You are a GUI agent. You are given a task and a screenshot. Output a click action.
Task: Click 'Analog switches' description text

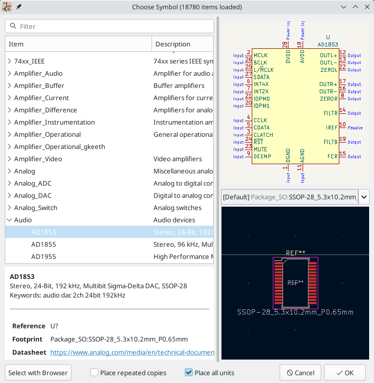point(177,208)
